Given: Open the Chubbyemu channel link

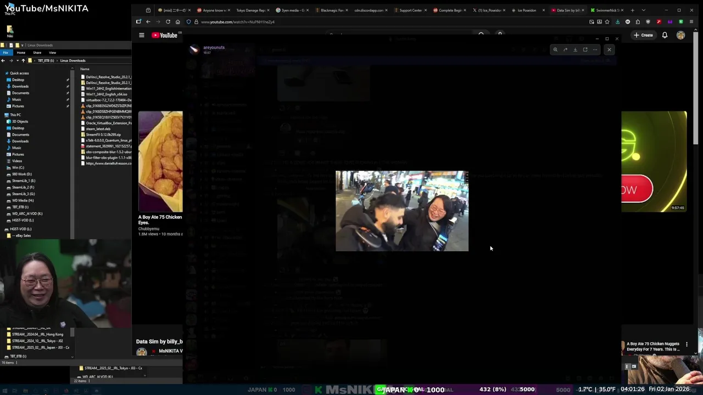Looking at the screenshot, I should 149,229.
